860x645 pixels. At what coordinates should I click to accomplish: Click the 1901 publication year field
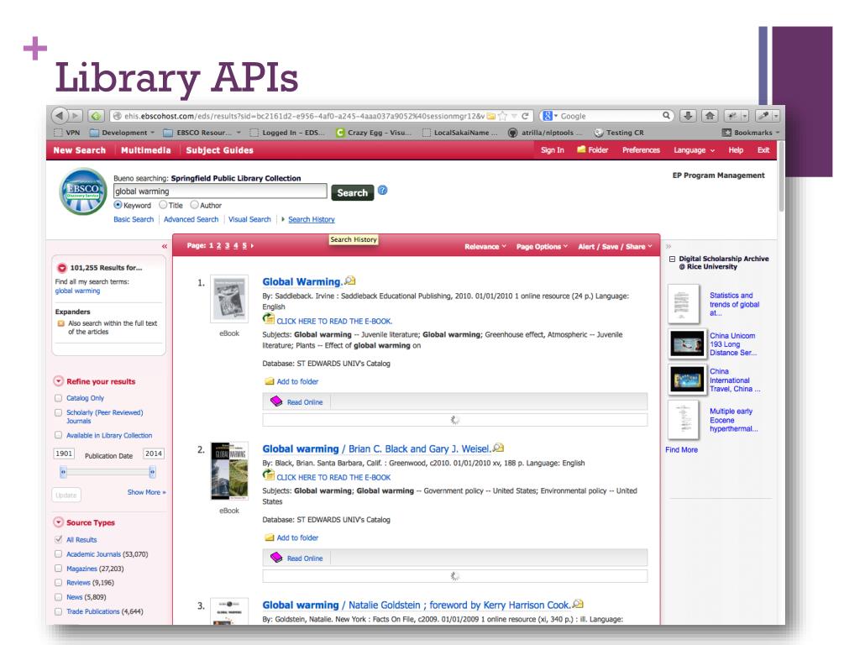coord(64,453)
